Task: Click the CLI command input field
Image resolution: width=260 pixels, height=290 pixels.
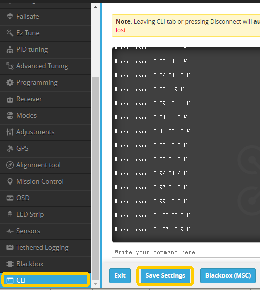Action: point(186,252)
